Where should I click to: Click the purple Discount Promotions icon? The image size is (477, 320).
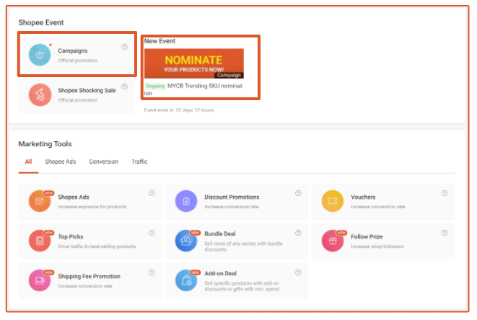coord(186,201)
